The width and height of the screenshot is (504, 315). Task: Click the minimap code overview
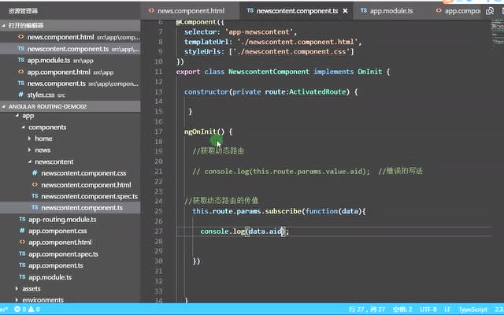tap(498, 34)
